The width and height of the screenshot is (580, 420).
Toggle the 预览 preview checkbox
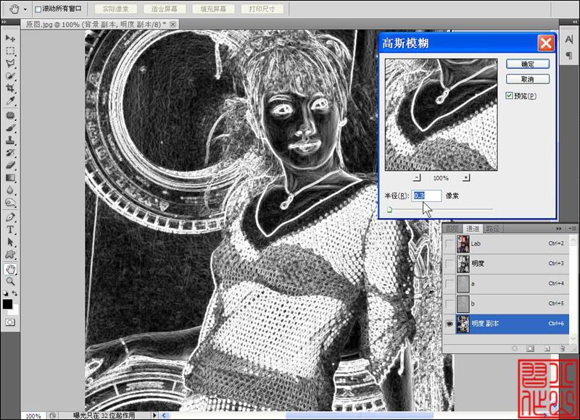(x=509, y=96)
